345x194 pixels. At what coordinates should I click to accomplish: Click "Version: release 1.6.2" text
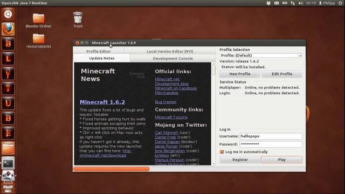pyautogui.click(x=239, y=61)
